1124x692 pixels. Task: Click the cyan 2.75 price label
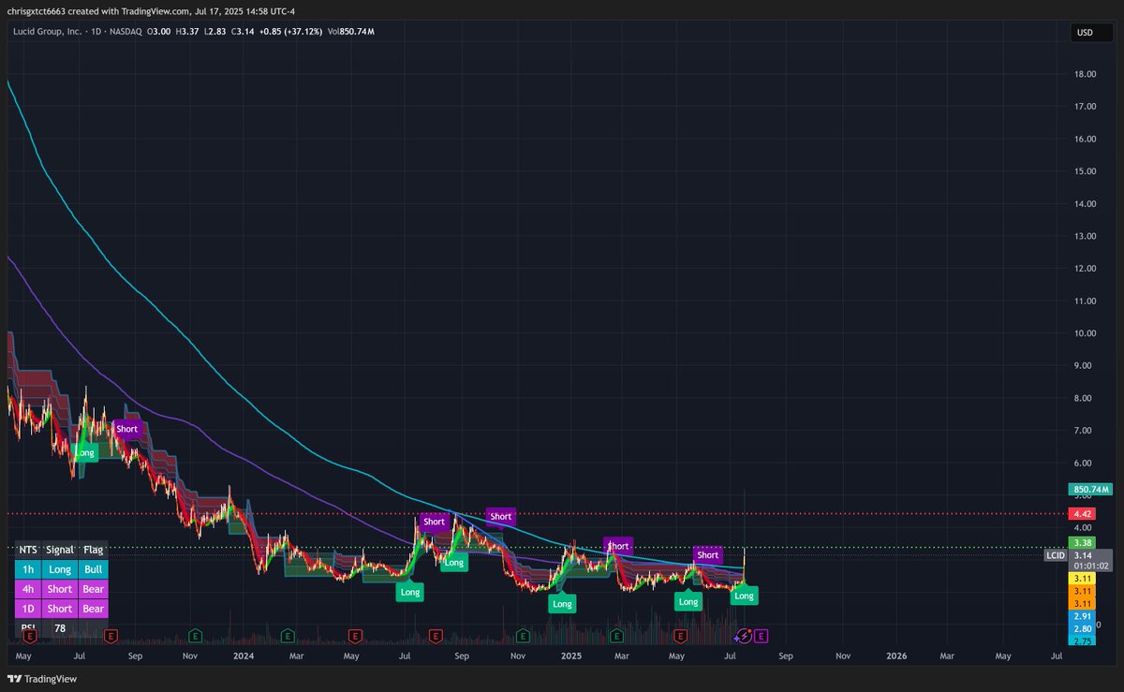coord(1082,640)
